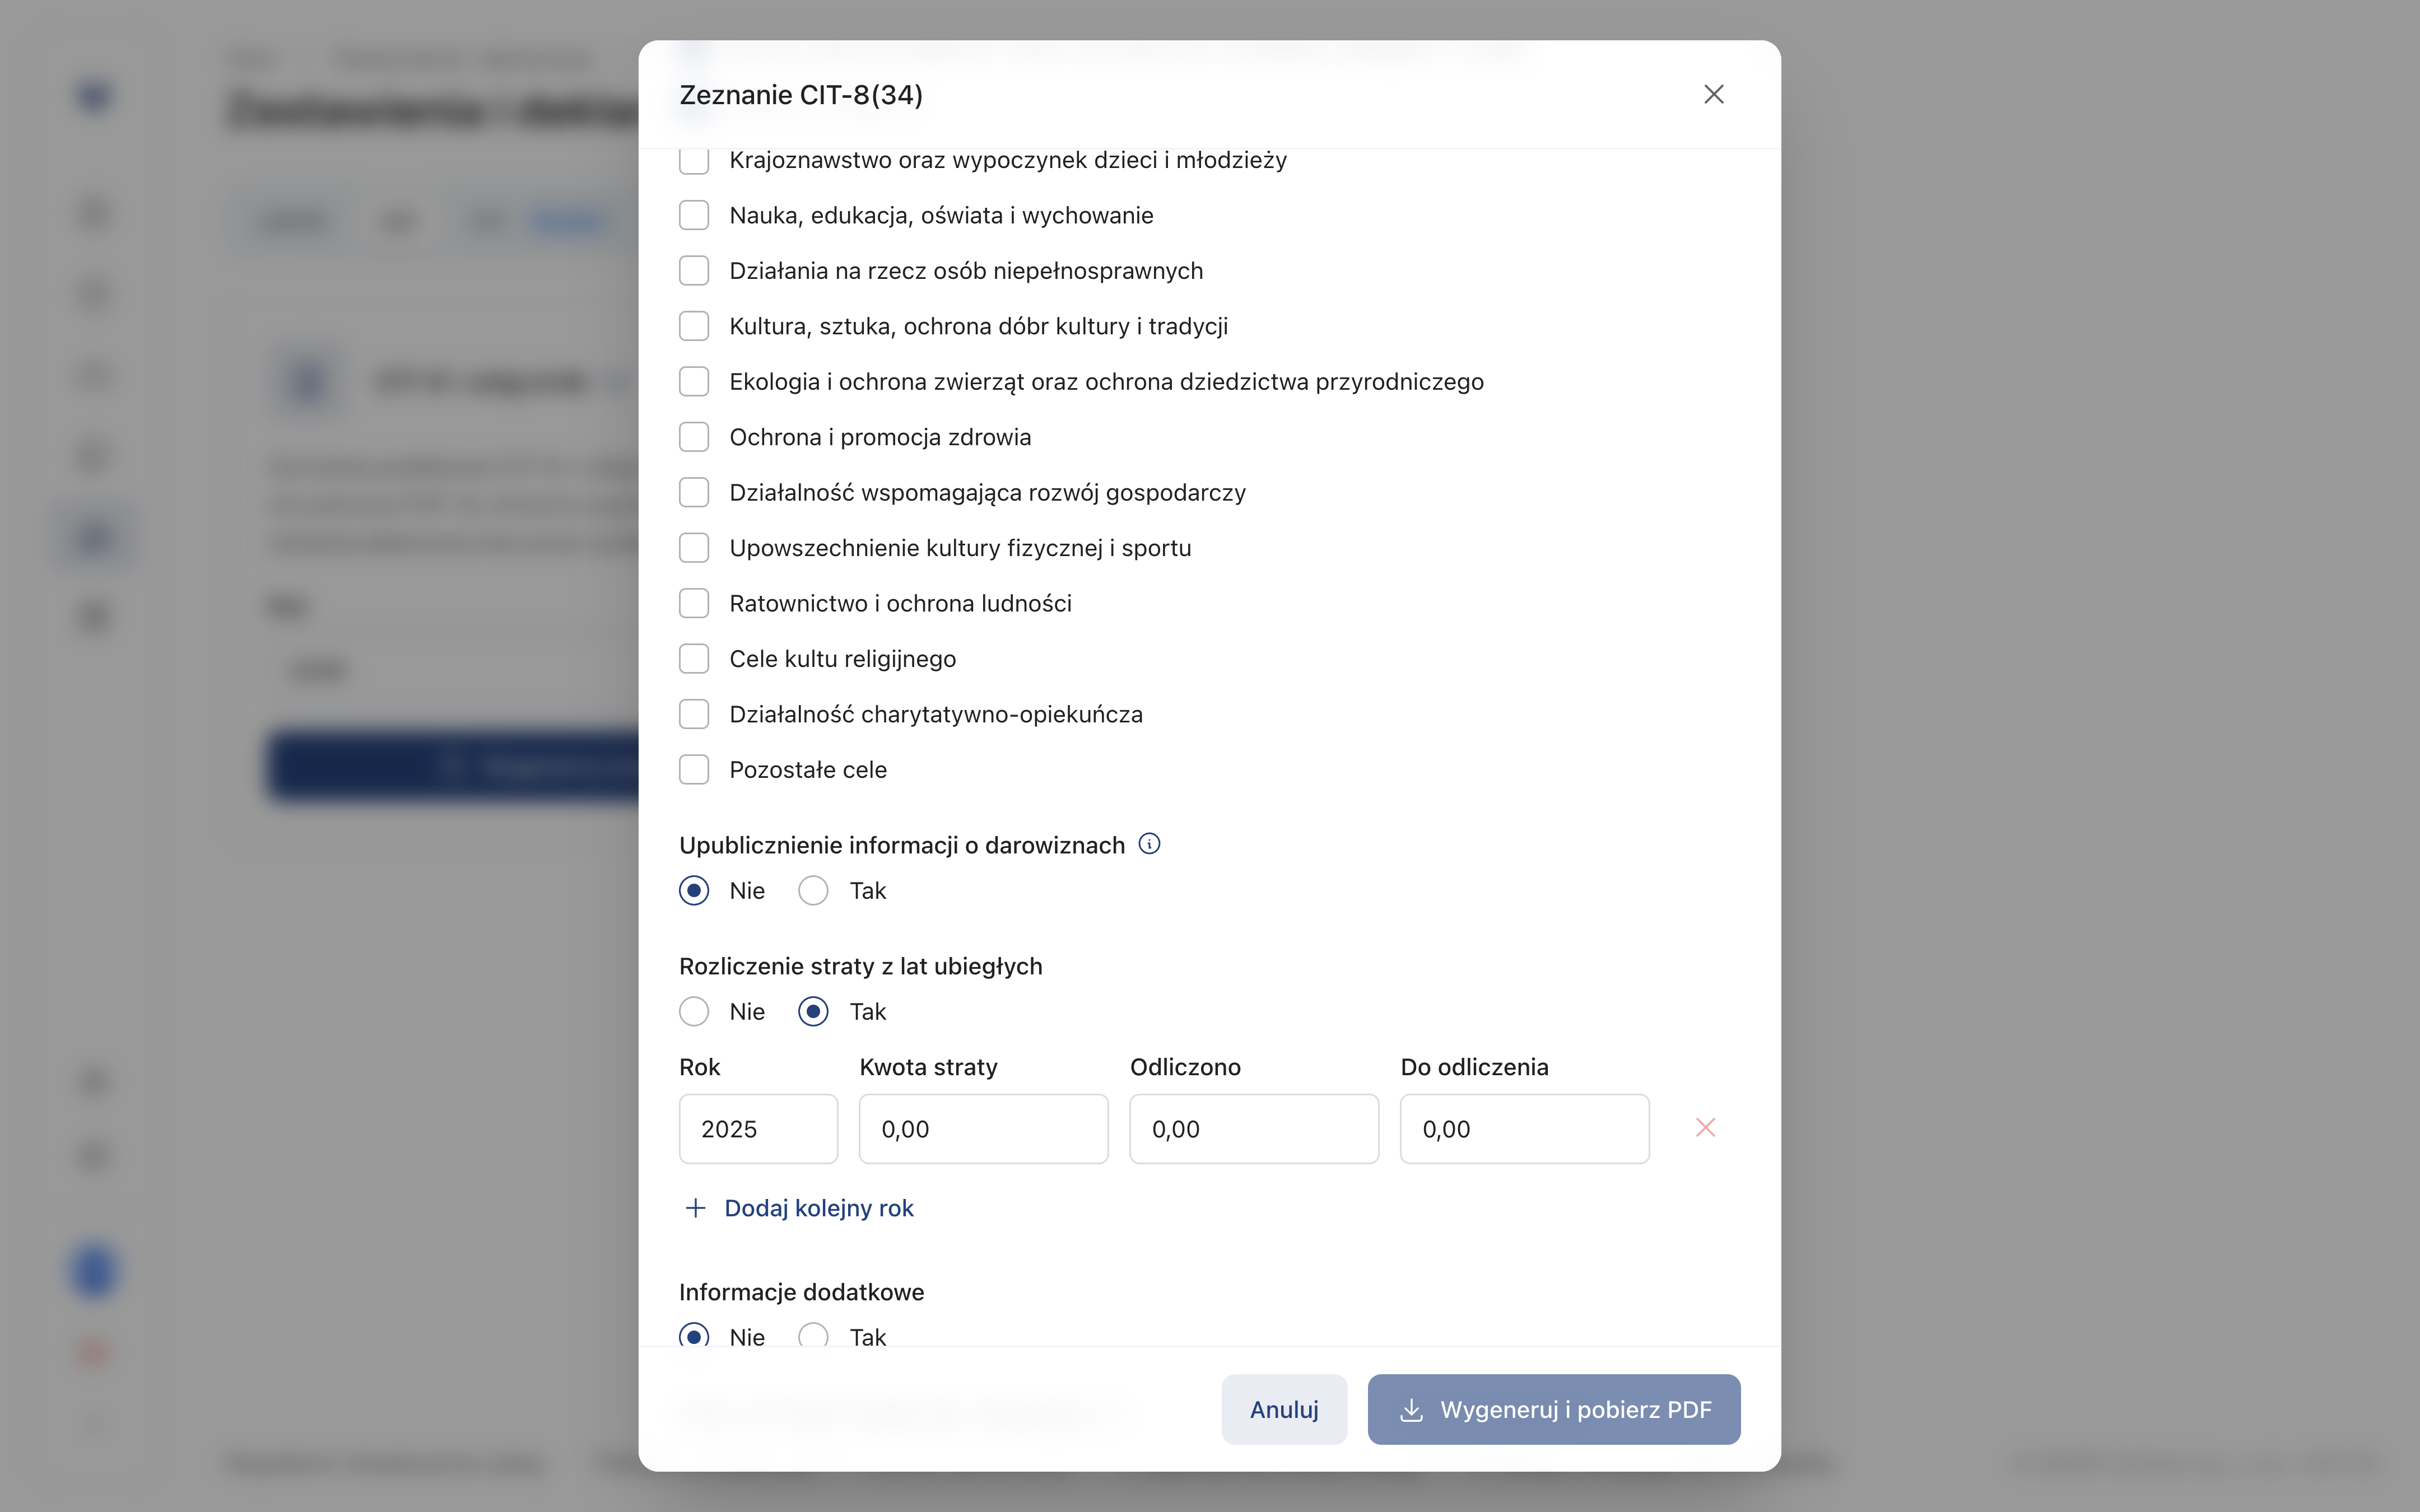Select Tak under Informacje dodatkowe
Image resolution: width=2420 pixels, height=1512 pixels.
pos(814,1335)
